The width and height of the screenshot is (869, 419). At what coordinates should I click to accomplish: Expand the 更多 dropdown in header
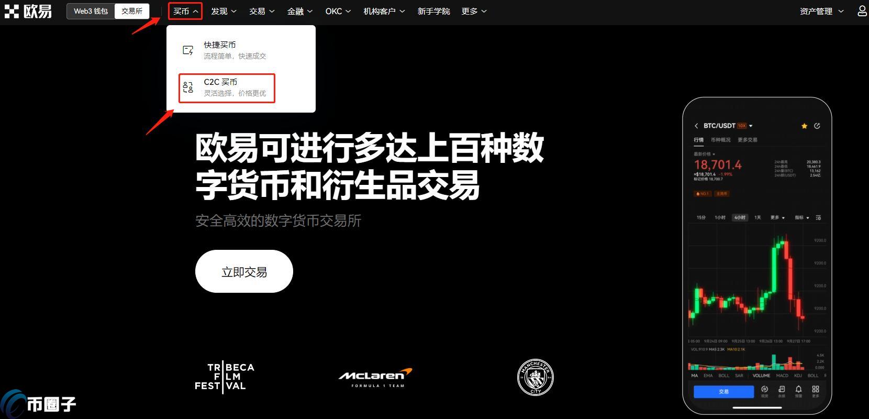[474, 11]
